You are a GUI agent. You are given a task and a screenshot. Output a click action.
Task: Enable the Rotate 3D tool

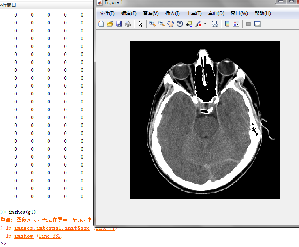coord(180,24)
